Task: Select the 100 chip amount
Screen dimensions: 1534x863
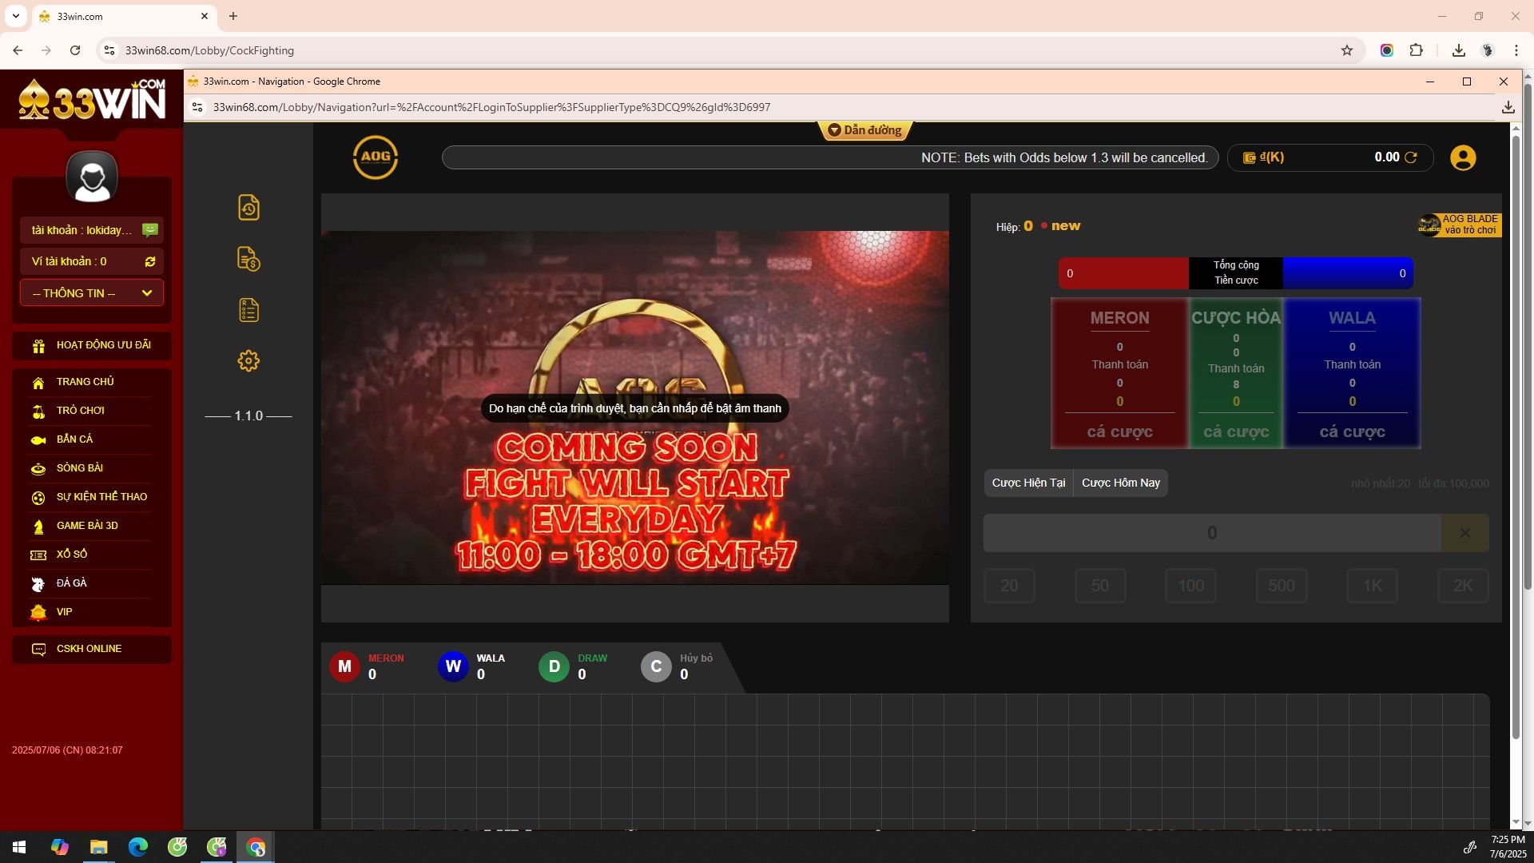Action: click(x=1190, y=586)
